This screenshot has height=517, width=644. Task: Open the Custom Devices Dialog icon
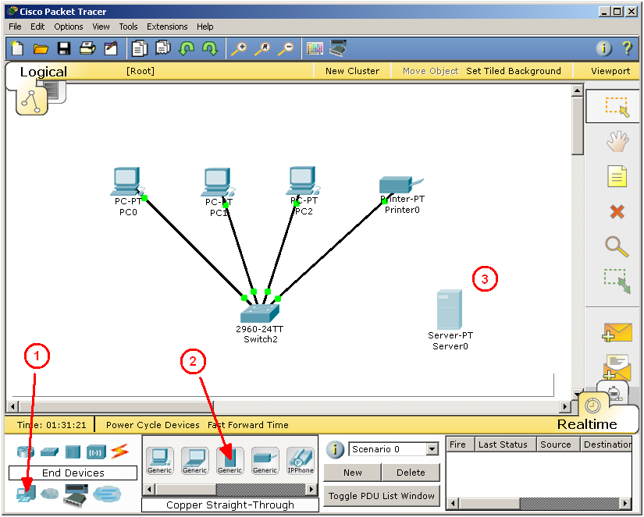338,48
